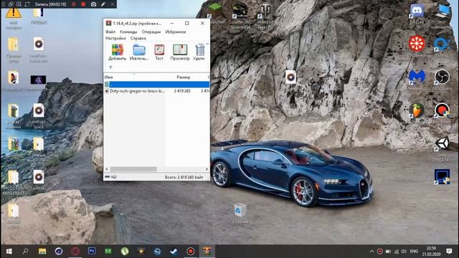Take a screenshot with camera icon
This screenshot has width=459, height=258.
(x=94, y=4)
